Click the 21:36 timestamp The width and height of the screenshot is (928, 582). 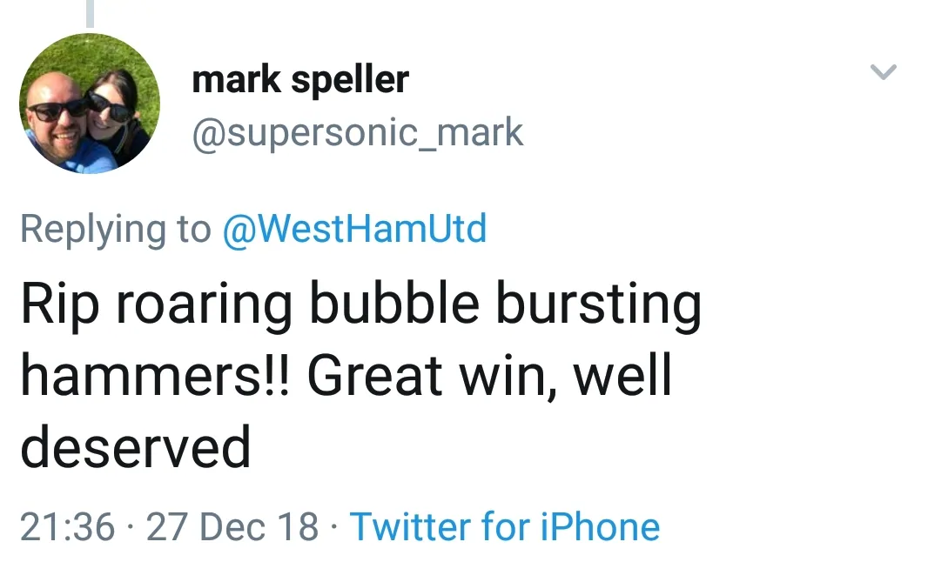pyautogui.click(x=67, y=526)
